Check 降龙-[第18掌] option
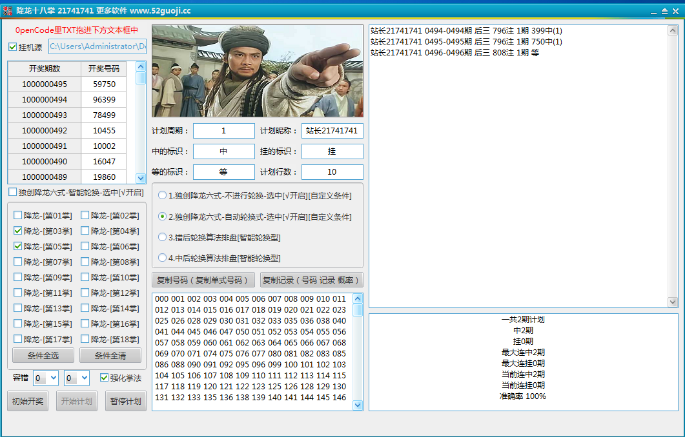685x437 pixels. (85, 339)
